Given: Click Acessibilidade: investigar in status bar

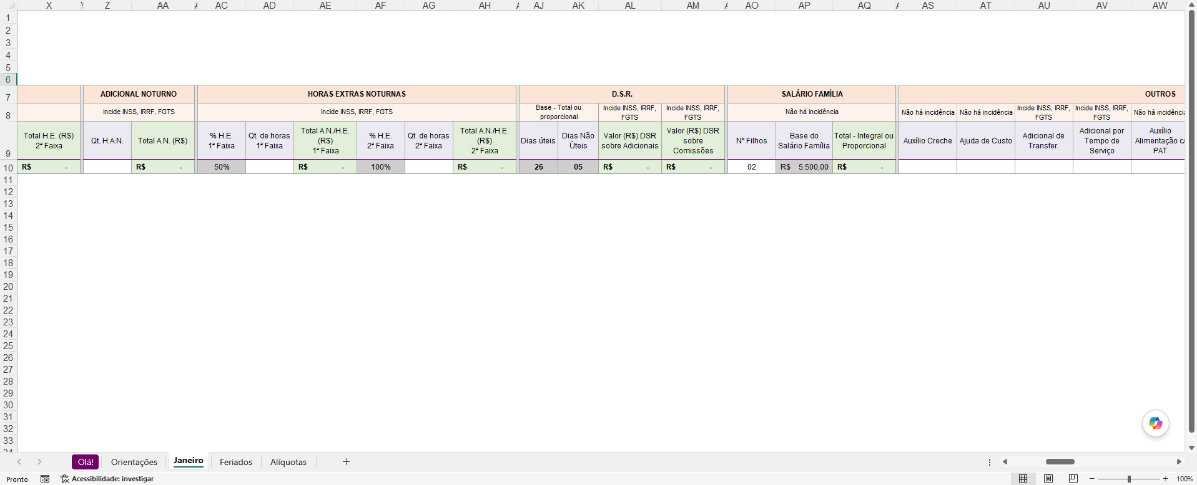Looking at the screenshot, I should point(107,479).
